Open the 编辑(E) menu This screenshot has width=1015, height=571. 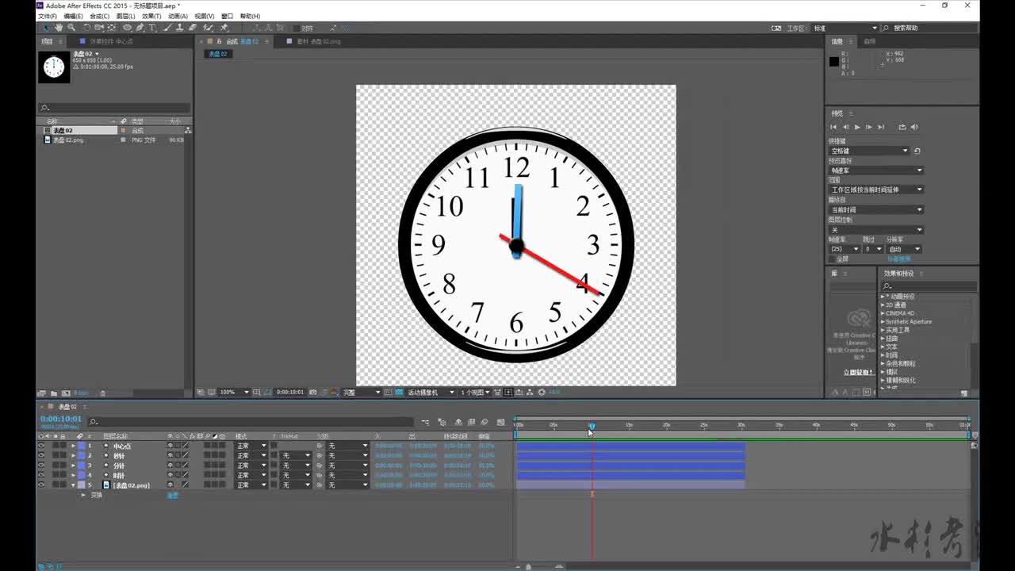click(73, 16)
